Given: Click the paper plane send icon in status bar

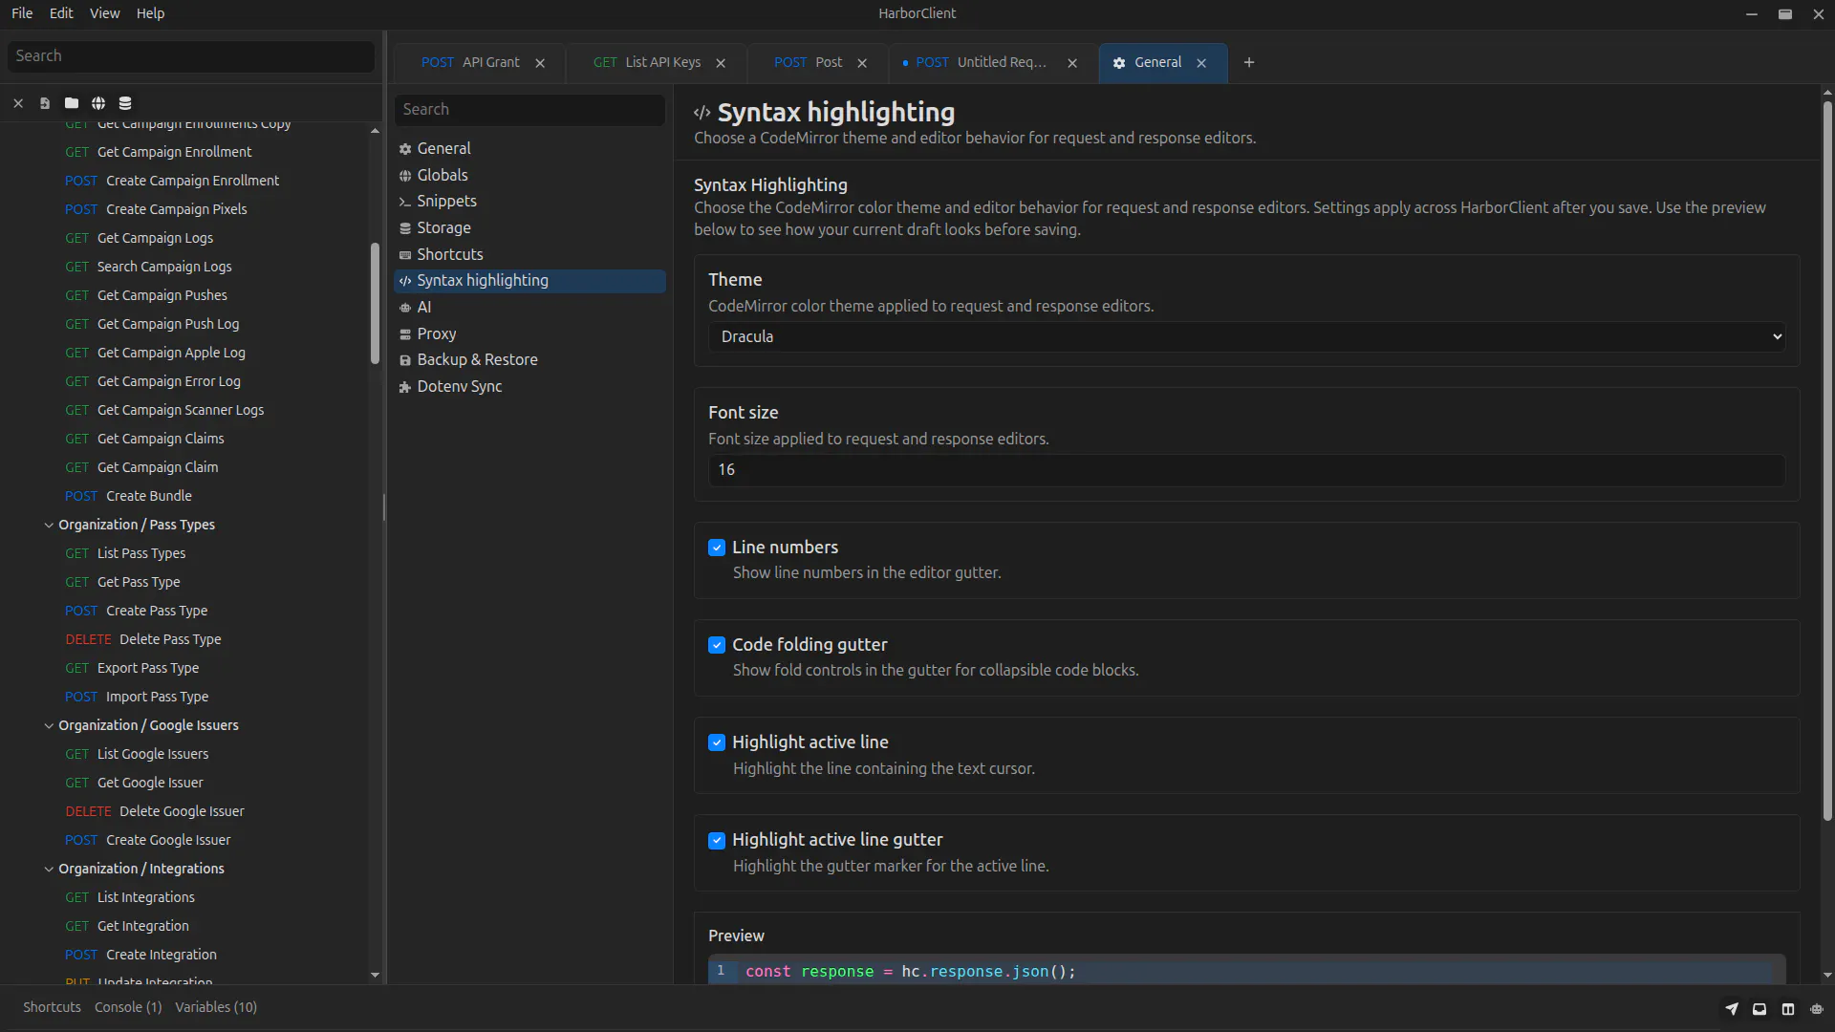Looking at the screenshot, I should [1732, 1008].
